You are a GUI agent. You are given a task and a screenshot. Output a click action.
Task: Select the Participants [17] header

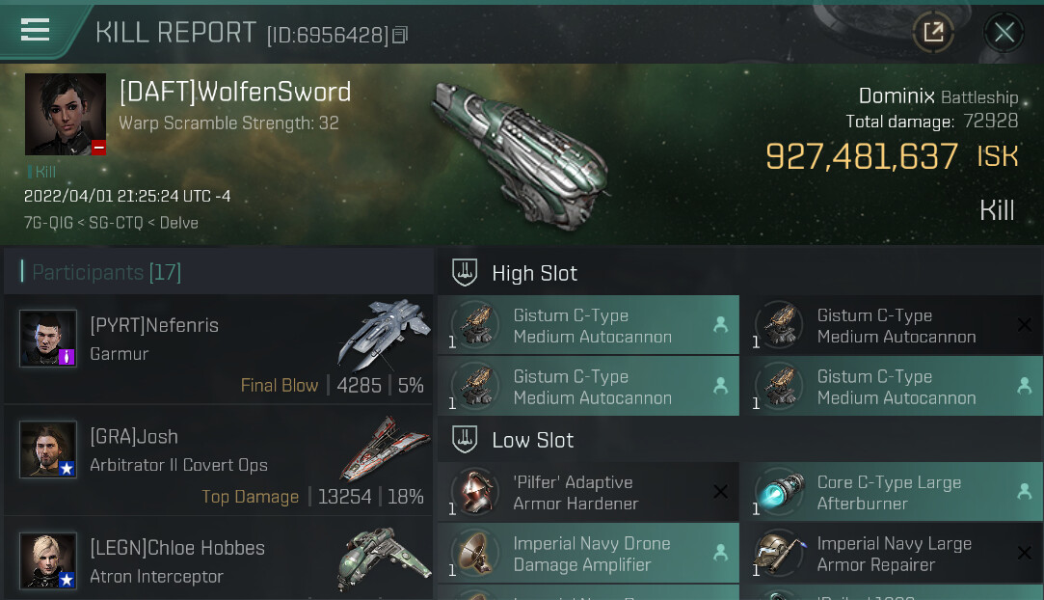106,272
